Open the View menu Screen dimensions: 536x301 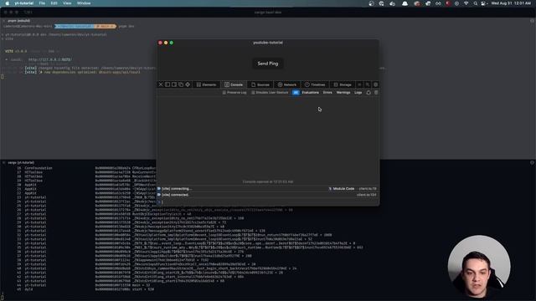pos(67,3)
